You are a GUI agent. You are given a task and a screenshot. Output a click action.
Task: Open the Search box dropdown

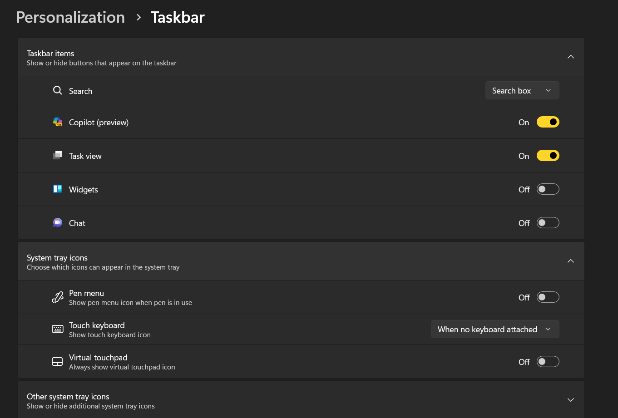point(522,91)
